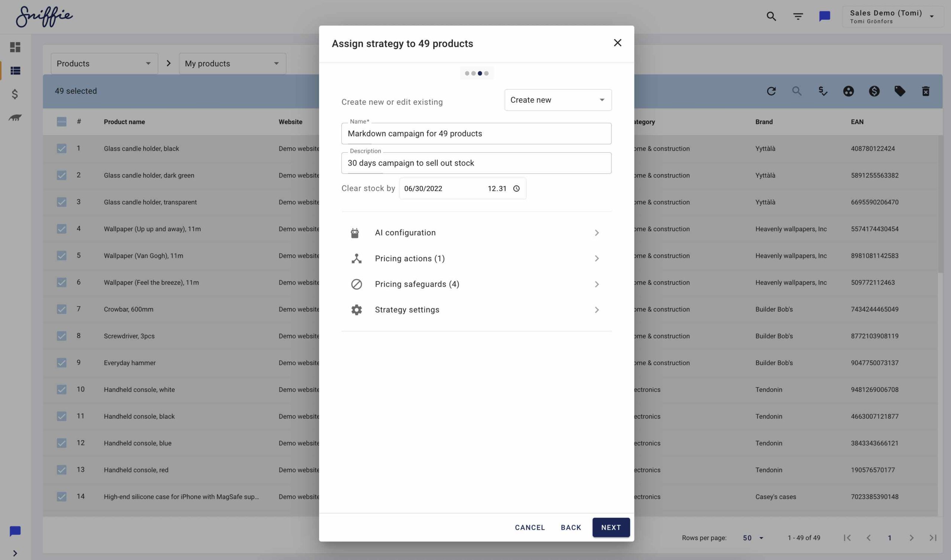Uncheck the High-end silicone case row
The width and height of the screenshot is (951, 560).
point(62,497)
